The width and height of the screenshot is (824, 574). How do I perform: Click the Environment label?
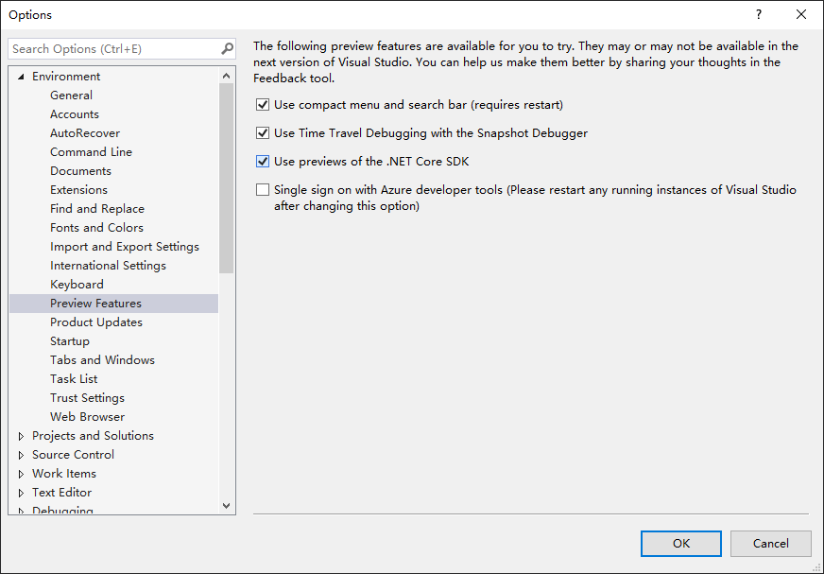[66, 77]
